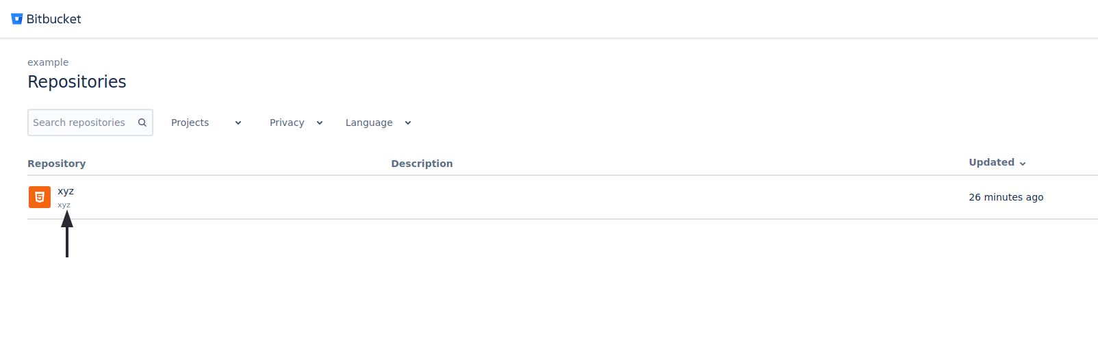Screen dimensions: 1098x358
Task: Click the Repositories page heading
Action: coord(77,81)
